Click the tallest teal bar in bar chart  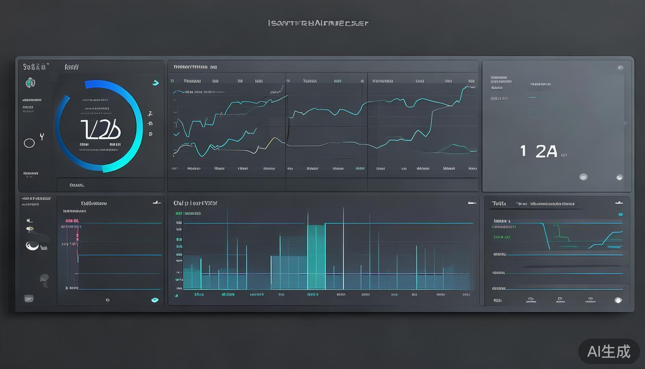tap(316, 257)
